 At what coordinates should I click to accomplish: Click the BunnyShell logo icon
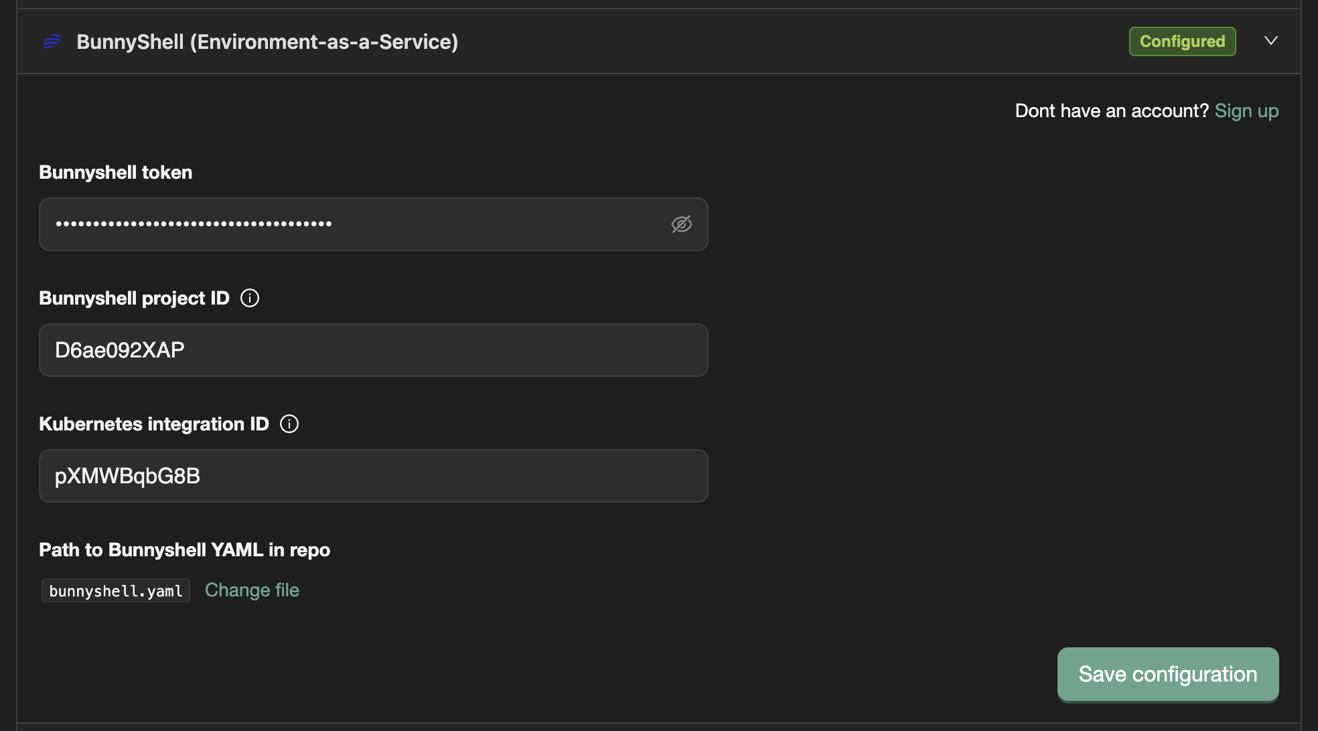coord(52,42)
